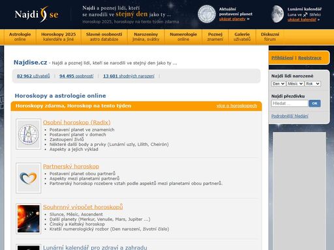Open Poznej znamení menu item

215,36
